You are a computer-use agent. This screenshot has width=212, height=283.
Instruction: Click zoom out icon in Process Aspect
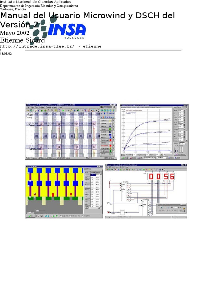(41, 216)
